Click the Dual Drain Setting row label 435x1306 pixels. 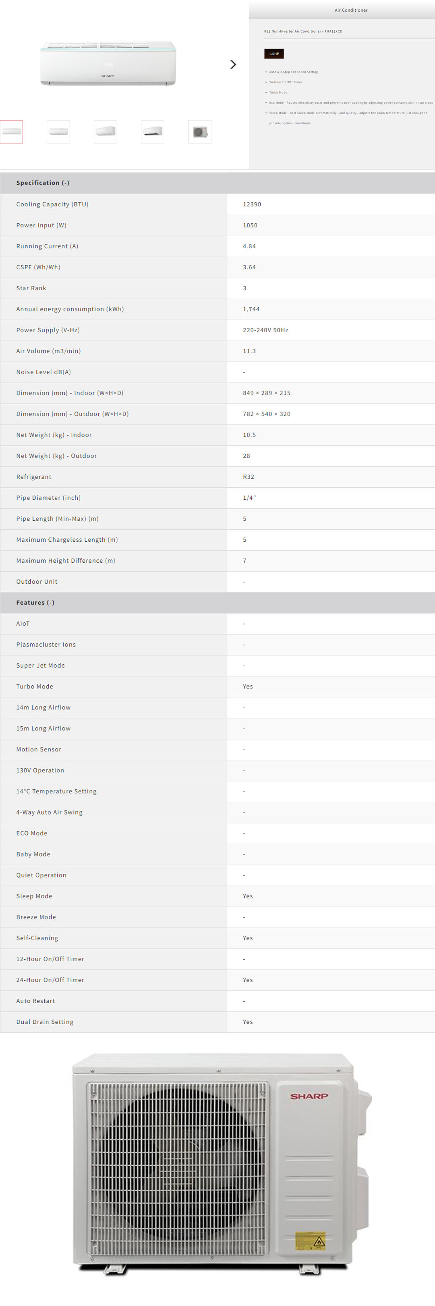45,1021
